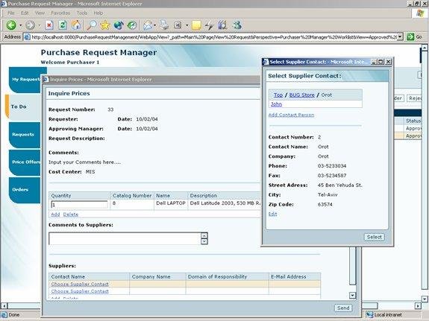The height and width of the screenshot is (321, 429).
Task: Click main page horizontal scroll left arrow
Action: click(x=4, y=305)
